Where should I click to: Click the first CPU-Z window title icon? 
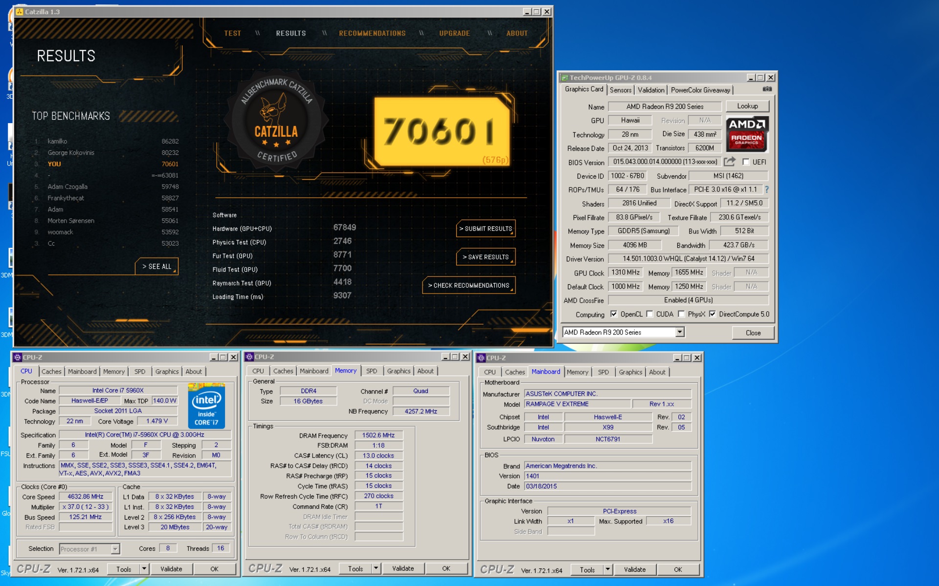point(18,357)
